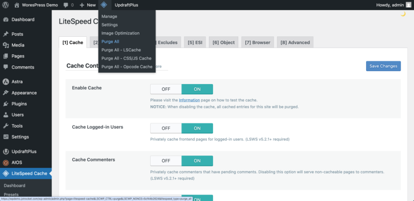Set Cache Logged-in Users to ON
The image size is (414, 201).
click(x=197, y=128)
